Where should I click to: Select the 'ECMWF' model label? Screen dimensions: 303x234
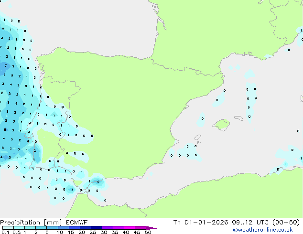click(x=77, y=223)
